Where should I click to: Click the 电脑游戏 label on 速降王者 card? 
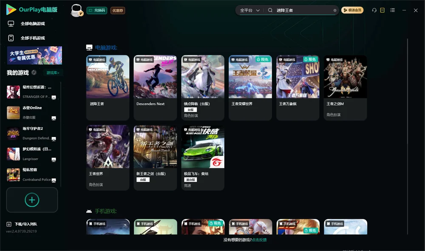tap(97, 60)
